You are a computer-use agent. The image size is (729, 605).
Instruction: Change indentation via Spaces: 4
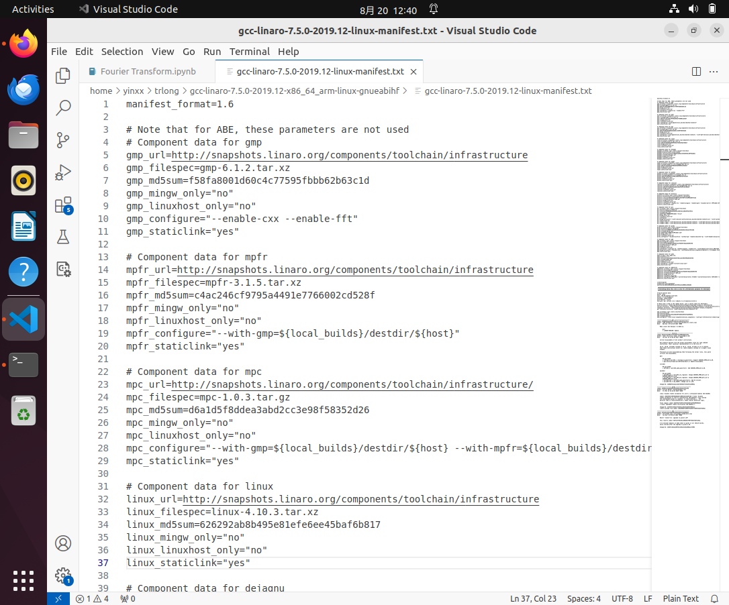pos(584,598)
